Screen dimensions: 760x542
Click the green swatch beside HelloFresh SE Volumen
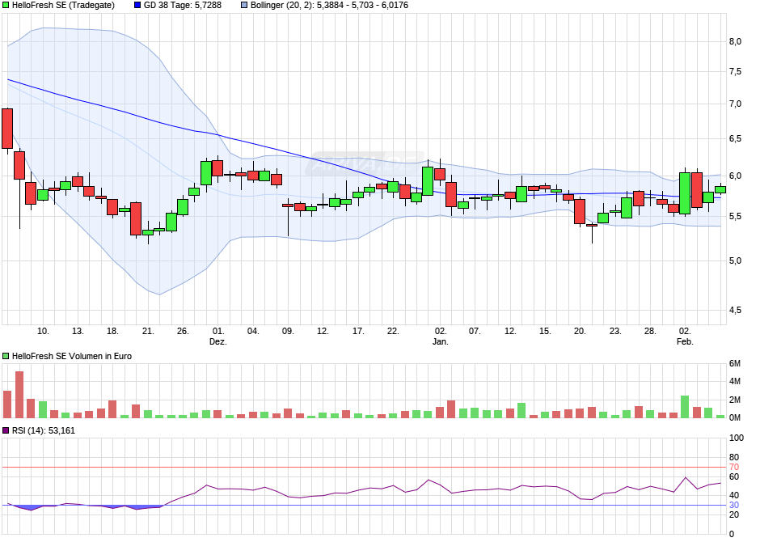click(6, 356)
